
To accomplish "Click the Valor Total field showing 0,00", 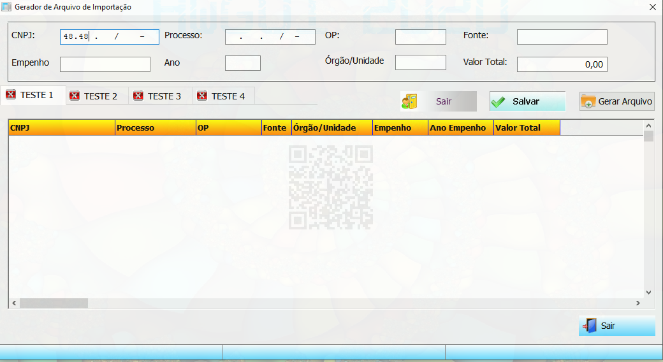I will [x=562, y=64].
